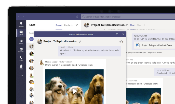
Task: Open the Activity bell in sidebar
Action: point(21,24)
